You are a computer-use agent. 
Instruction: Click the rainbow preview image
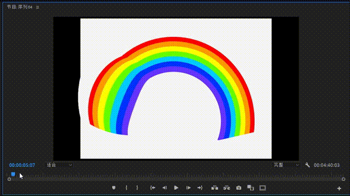point(176,88)
